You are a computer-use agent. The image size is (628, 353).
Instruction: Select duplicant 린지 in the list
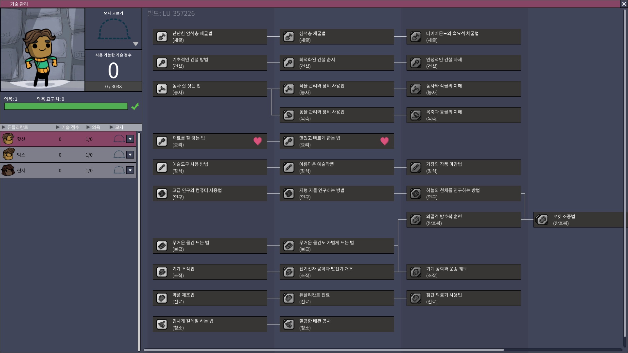coord(68,170)
